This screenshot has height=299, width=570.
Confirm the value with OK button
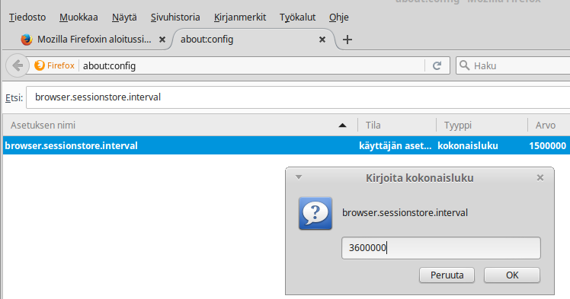[x=512, y=275]
